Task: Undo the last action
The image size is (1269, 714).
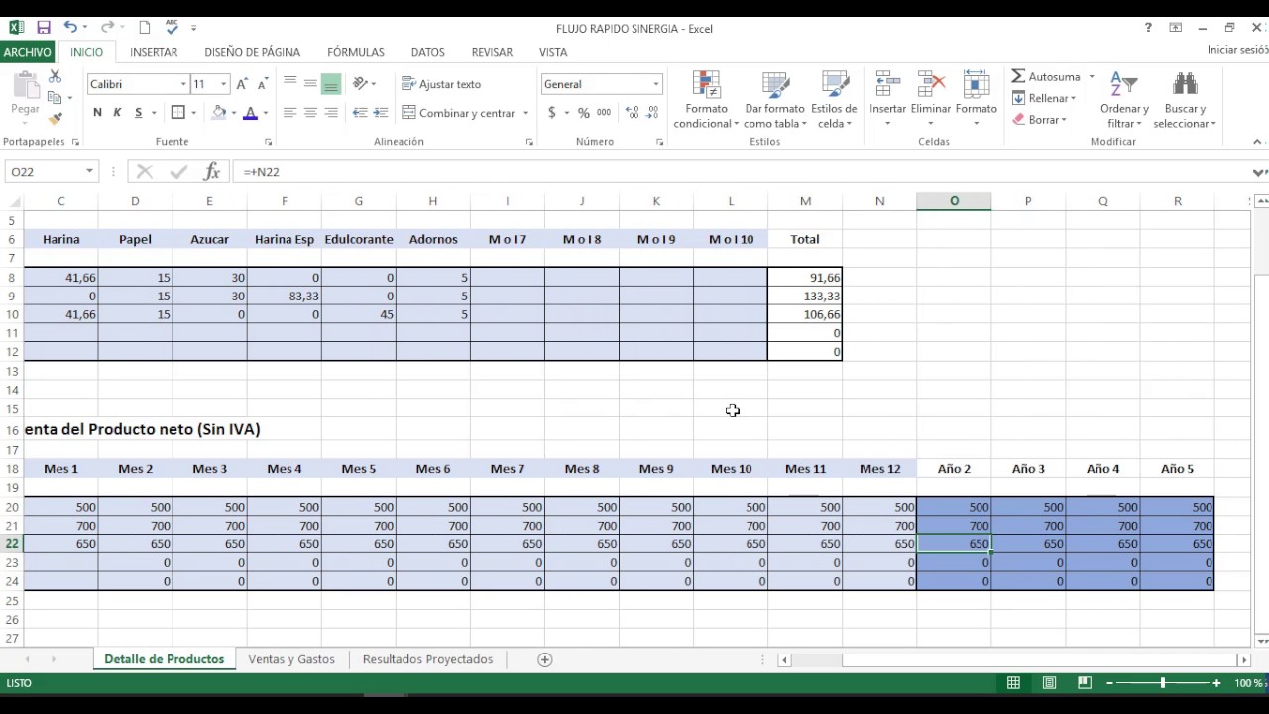Action: click(69, 28)
